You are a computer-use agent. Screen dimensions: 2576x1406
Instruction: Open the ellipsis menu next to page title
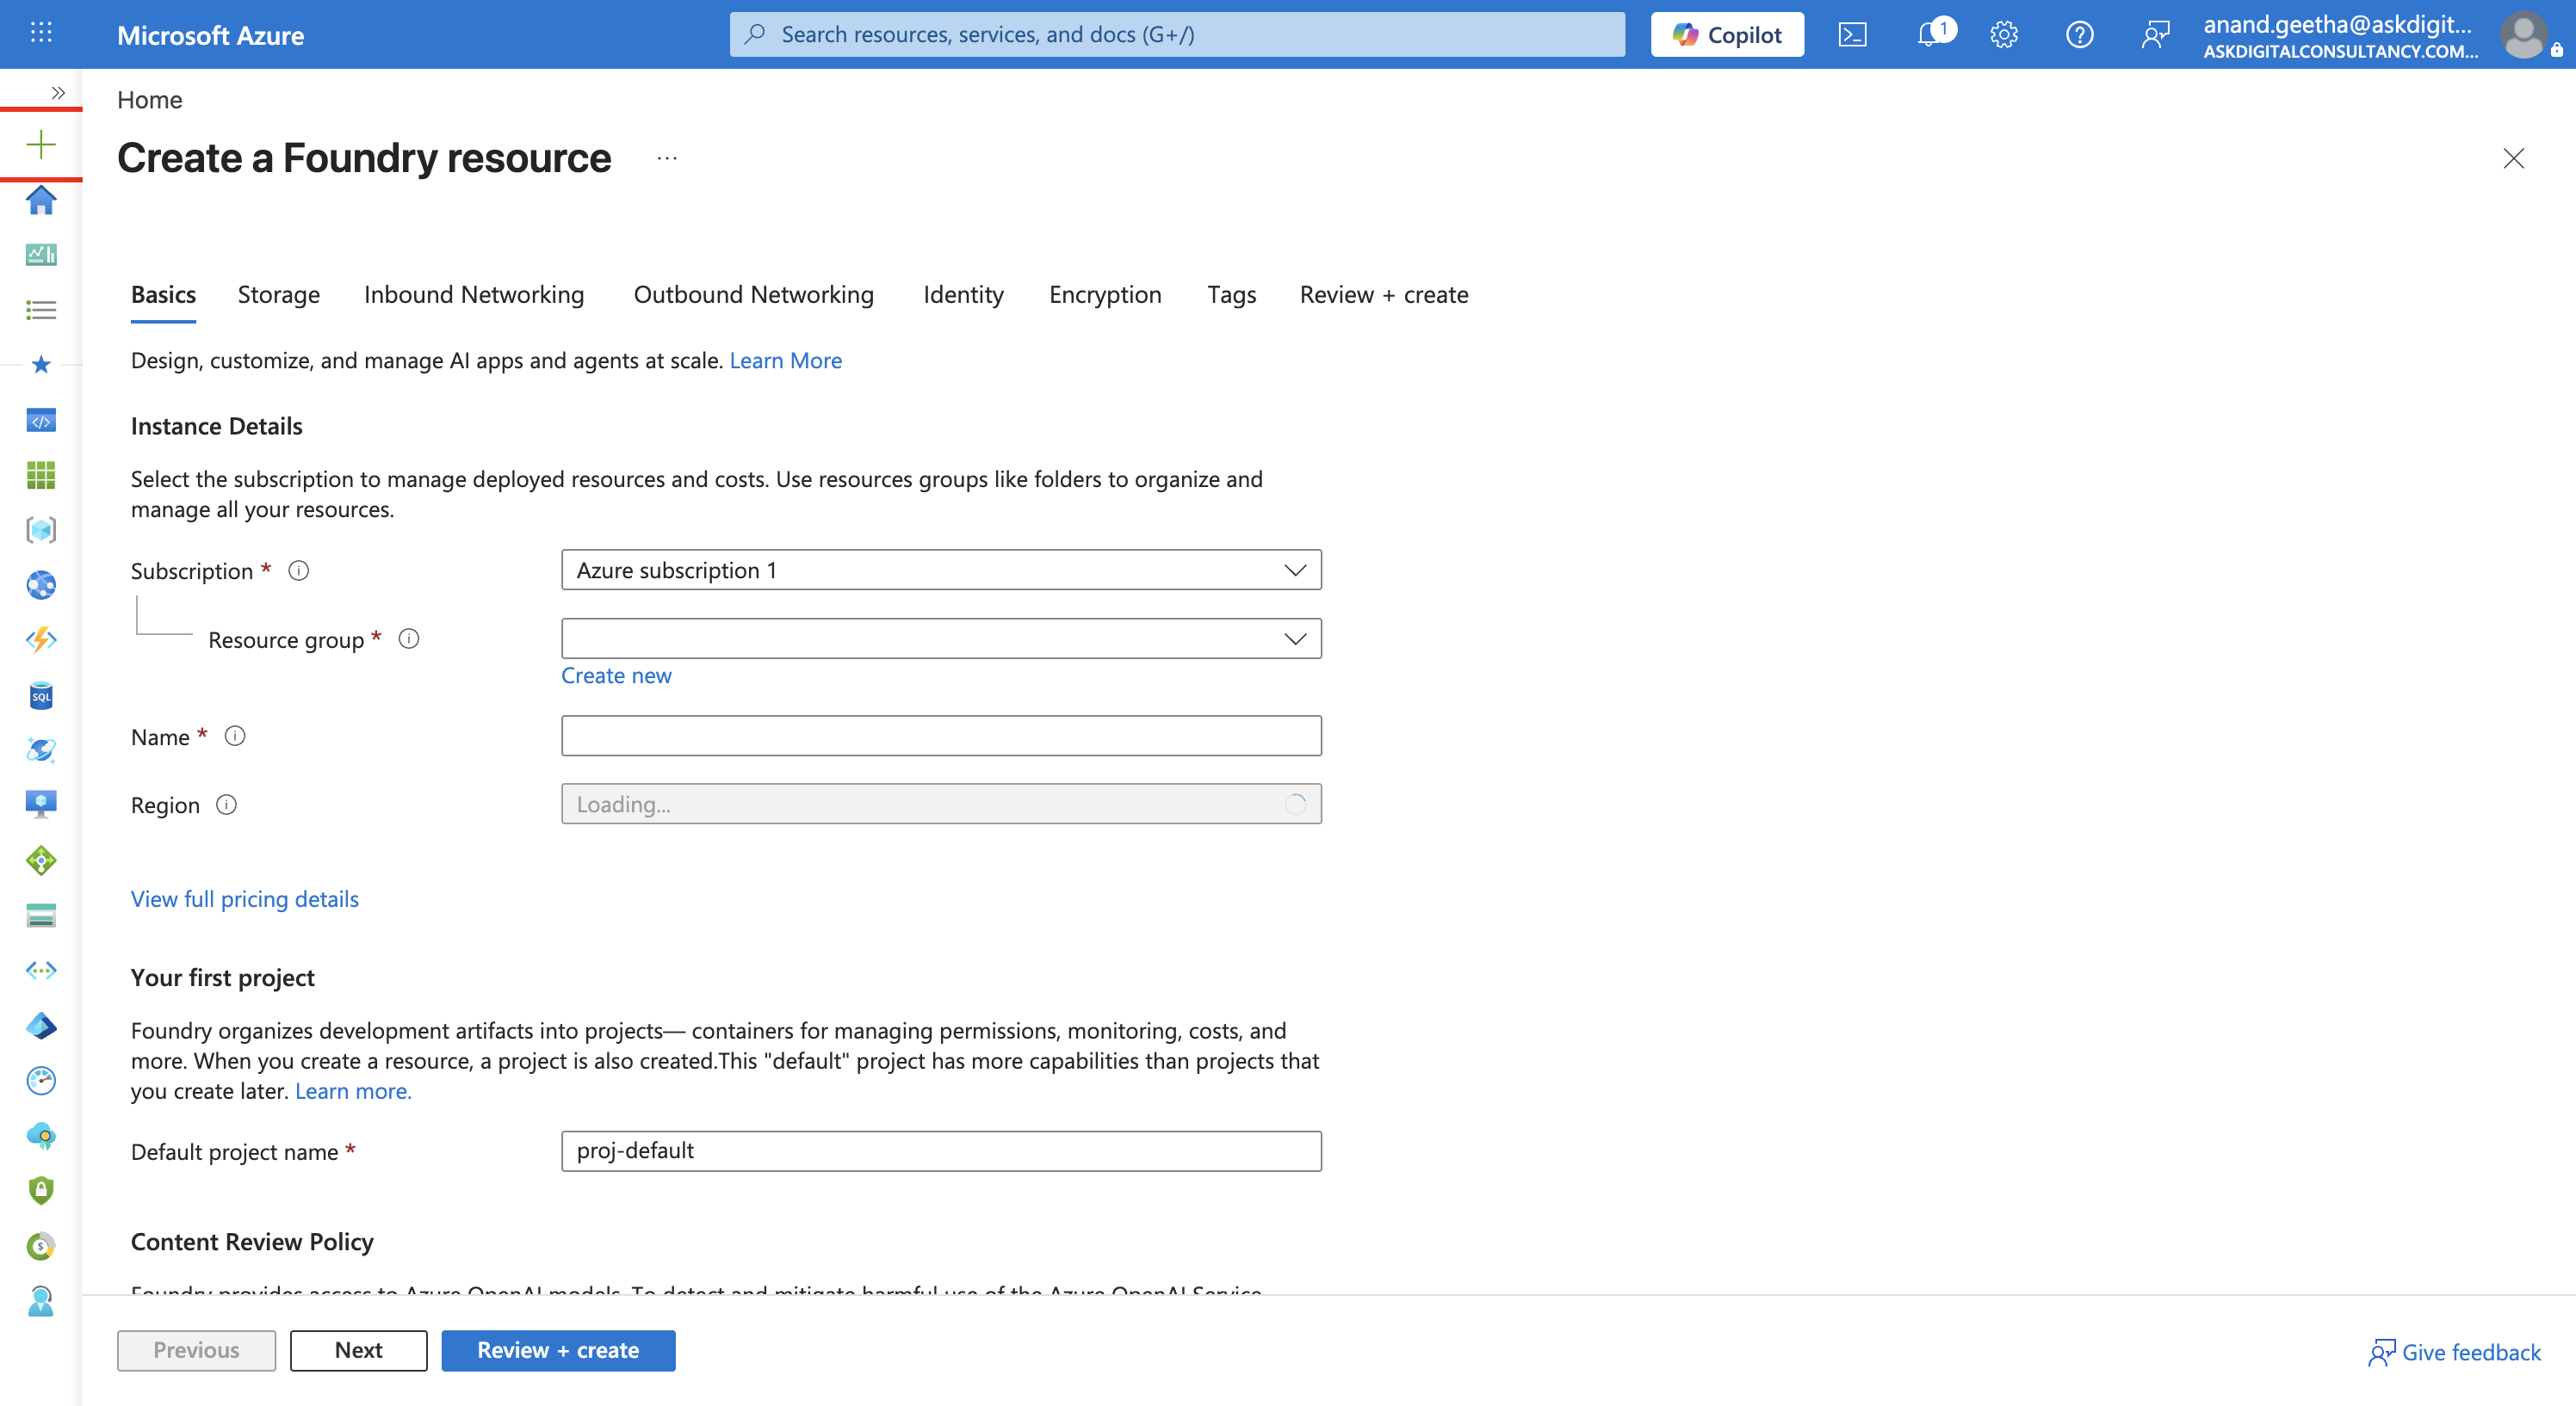point(667,157)
